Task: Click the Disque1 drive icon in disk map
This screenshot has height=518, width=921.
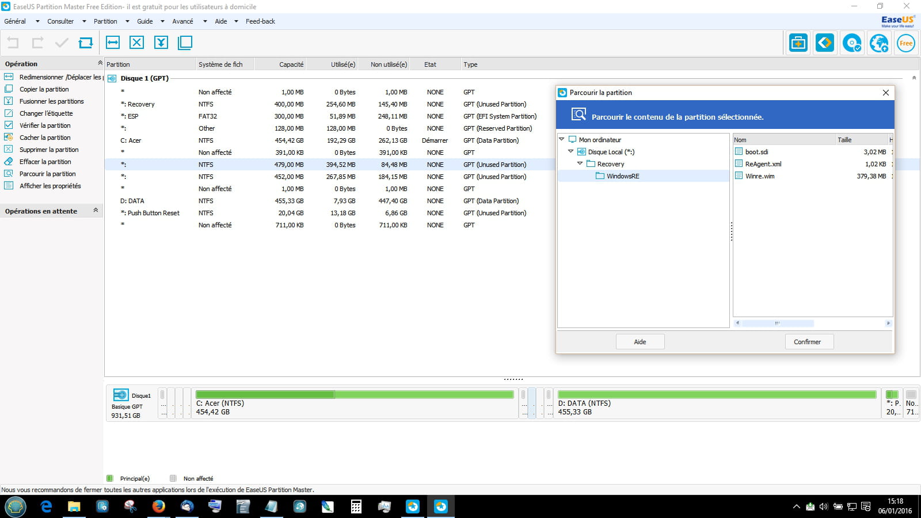Action: click(x=121, y=395)
